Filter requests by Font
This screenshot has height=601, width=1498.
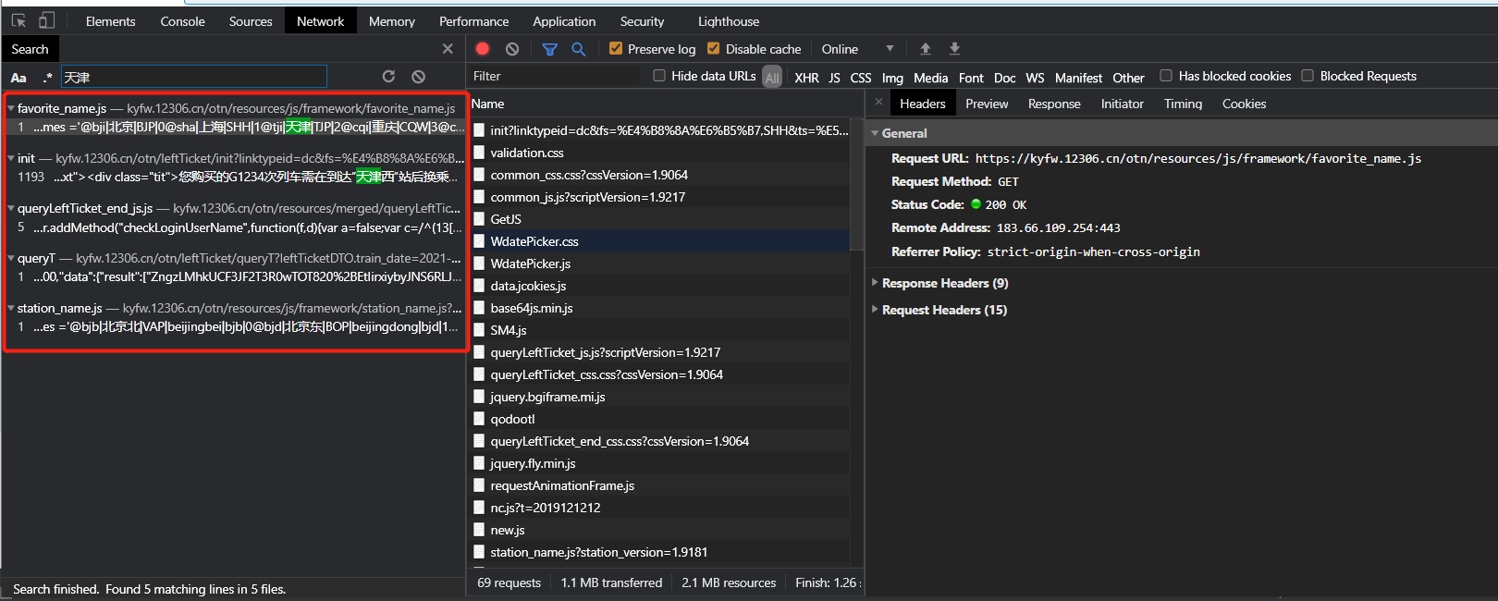[971, 78]
